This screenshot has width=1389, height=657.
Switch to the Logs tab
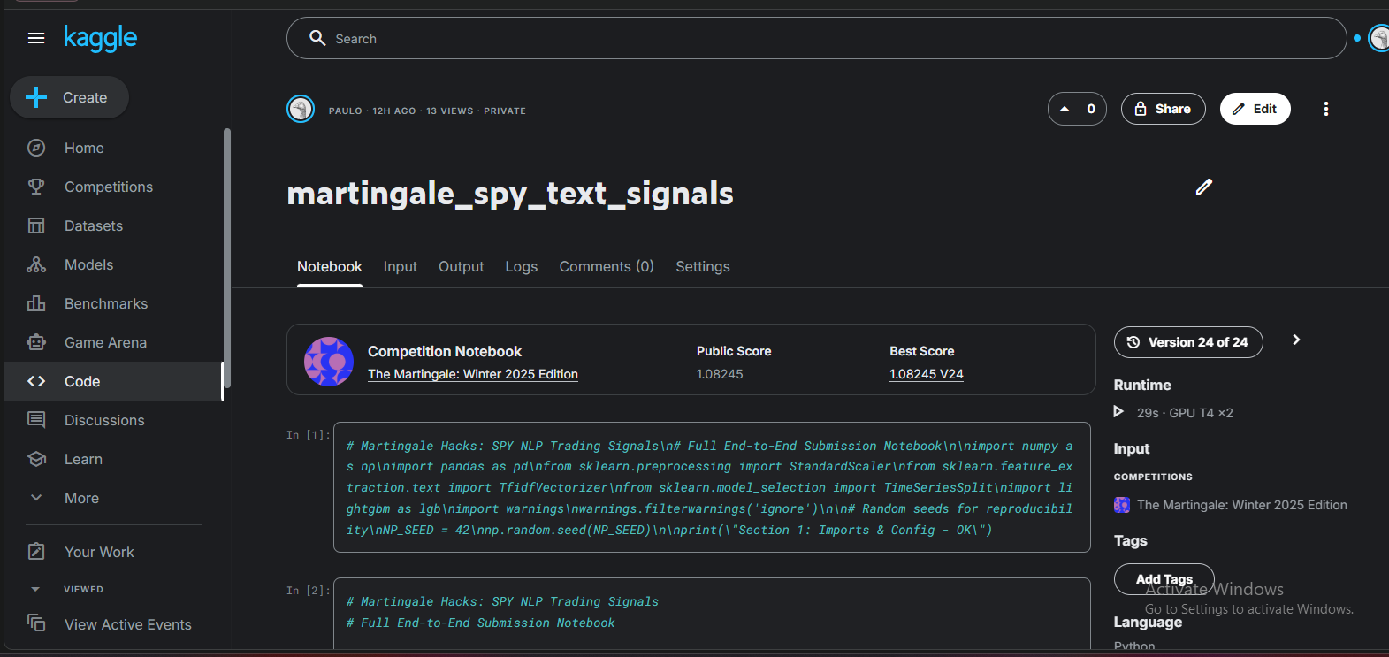[521, 267]
